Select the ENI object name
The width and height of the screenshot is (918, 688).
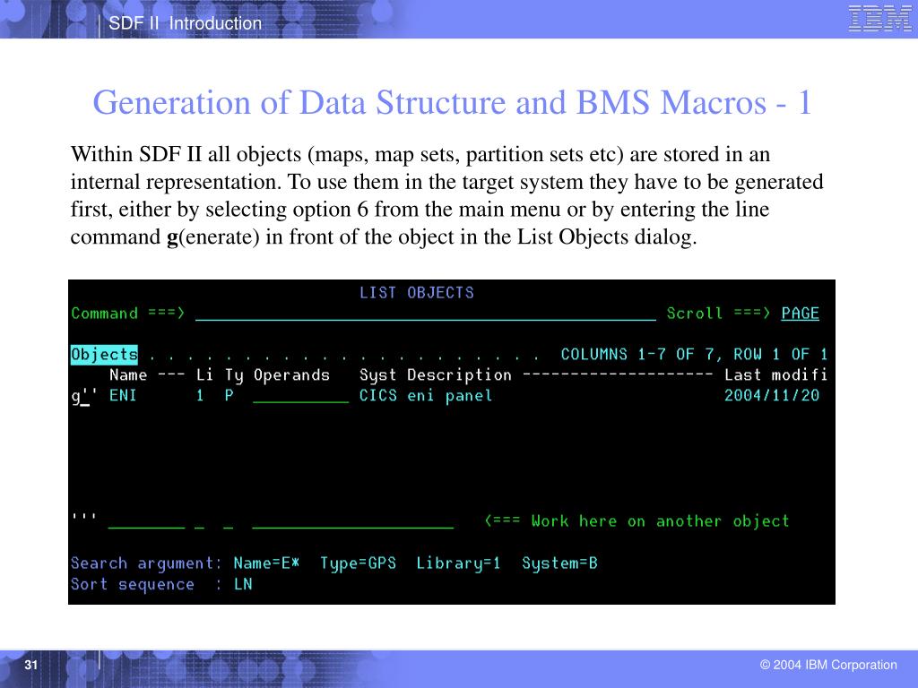click(123, 395)
